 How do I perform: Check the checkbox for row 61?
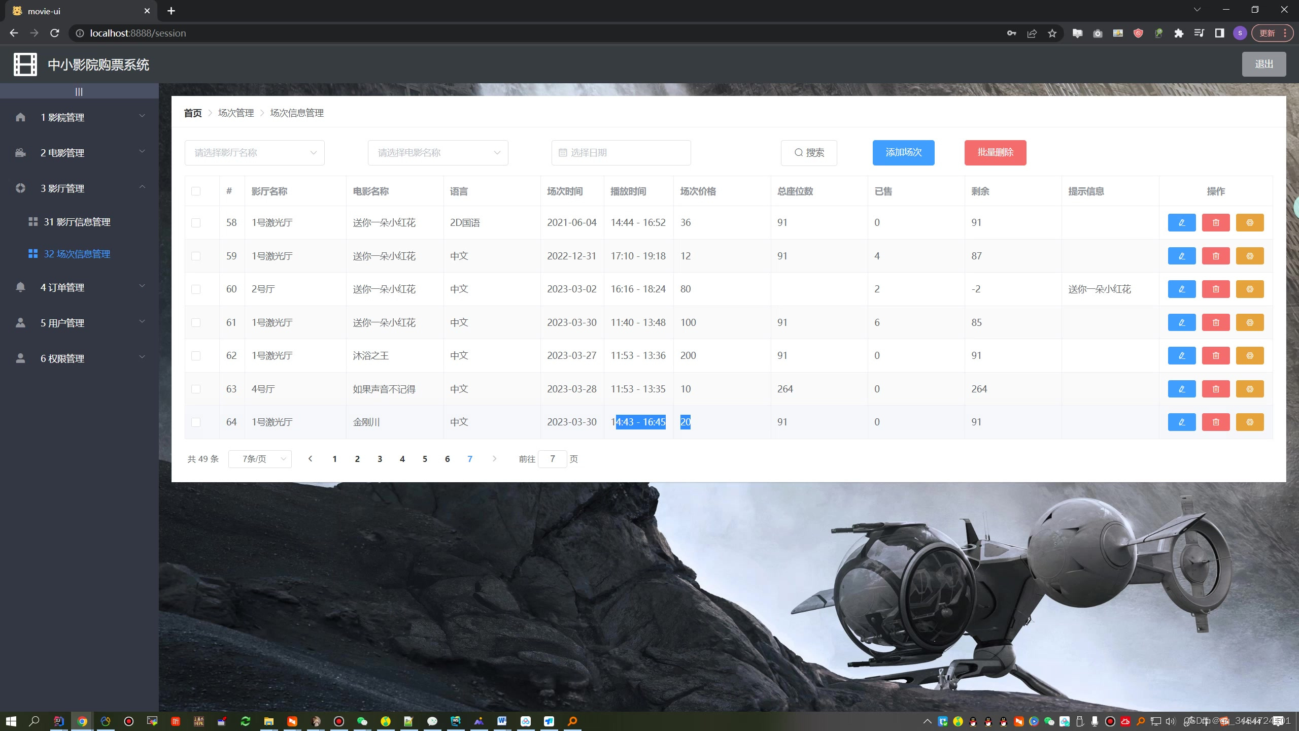(196, 322)
